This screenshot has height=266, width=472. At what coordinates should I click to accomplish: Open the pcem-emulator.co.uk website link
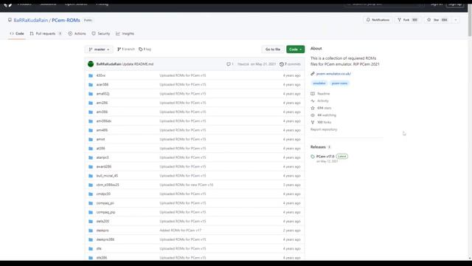click(x=333, y=74)
